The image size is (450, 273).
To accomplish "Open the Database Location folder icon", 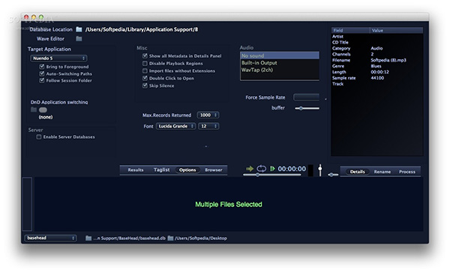I will pos(79,29).
